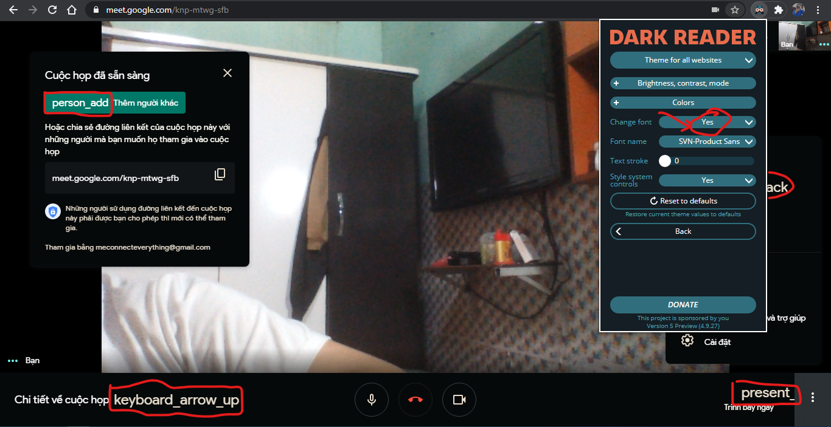Click 'Tham gia bằng meconnecteverything@gmail.com' text
This screenshot has height=427, width=831.
coord(128,247)
